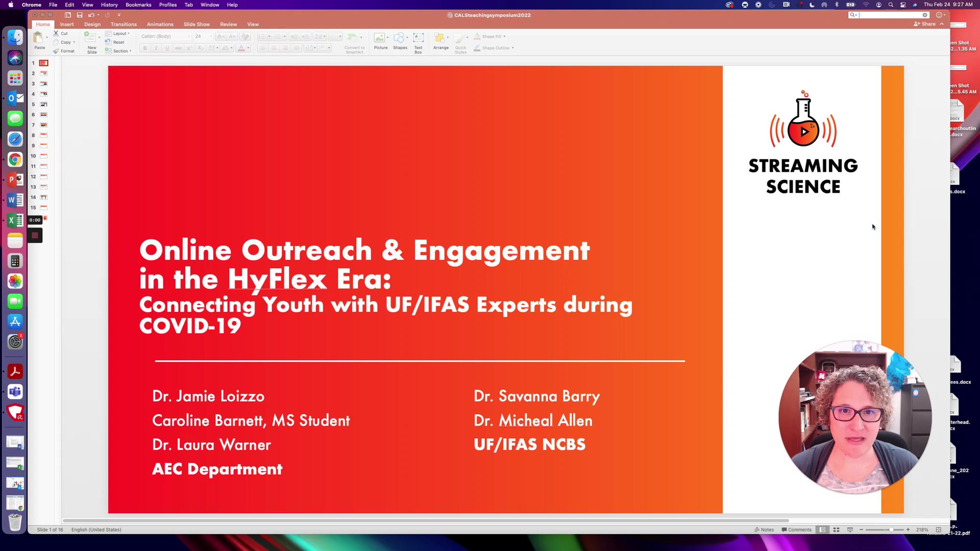The image size is (980, 551).
Task: Toggle underline formatting
Action: [x=167, y=48]
